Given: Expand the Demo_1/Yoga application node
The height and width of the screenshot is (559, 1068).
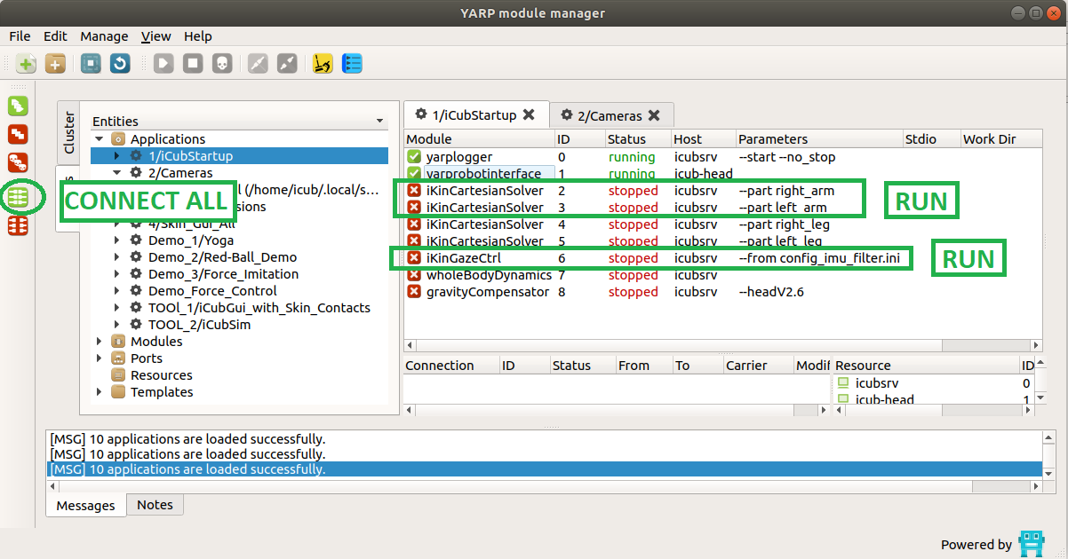Looking at the screenshot, I should point(117,240).
